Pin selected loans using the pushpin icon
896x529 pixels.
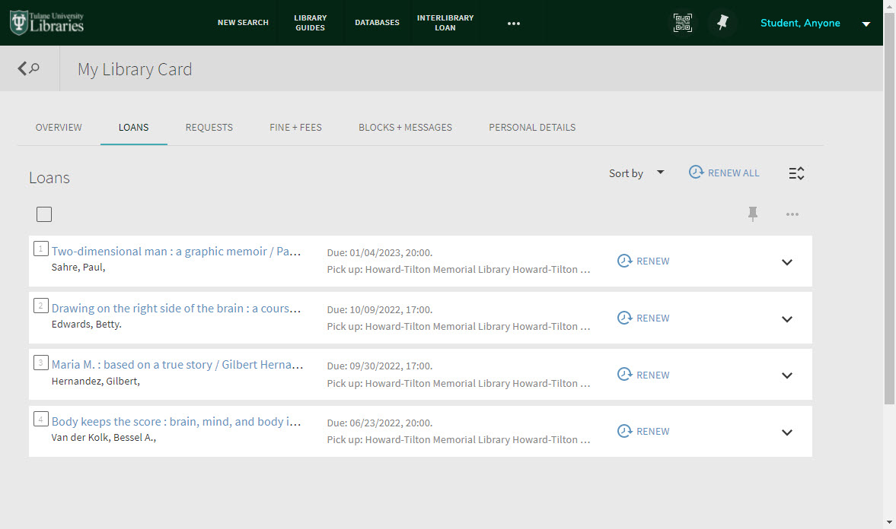tap(753, 214)
